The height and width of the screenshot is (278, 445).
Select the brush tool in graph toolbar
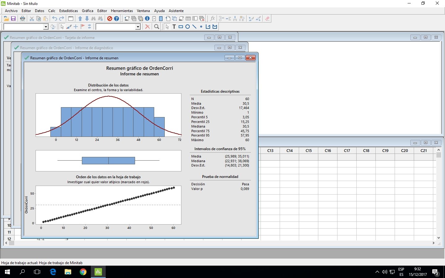click(69, 27)
